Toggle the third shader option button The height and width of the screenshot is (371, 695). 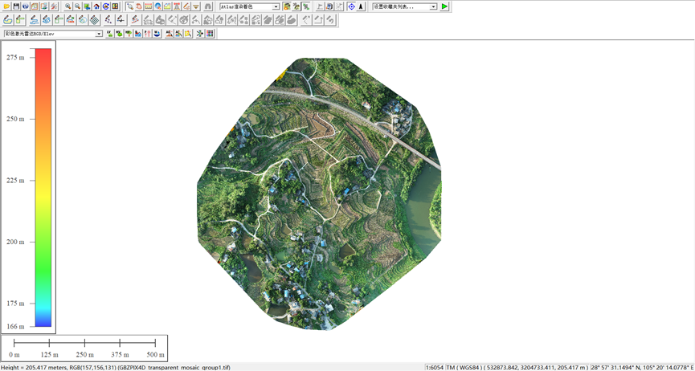click(306, 6)
